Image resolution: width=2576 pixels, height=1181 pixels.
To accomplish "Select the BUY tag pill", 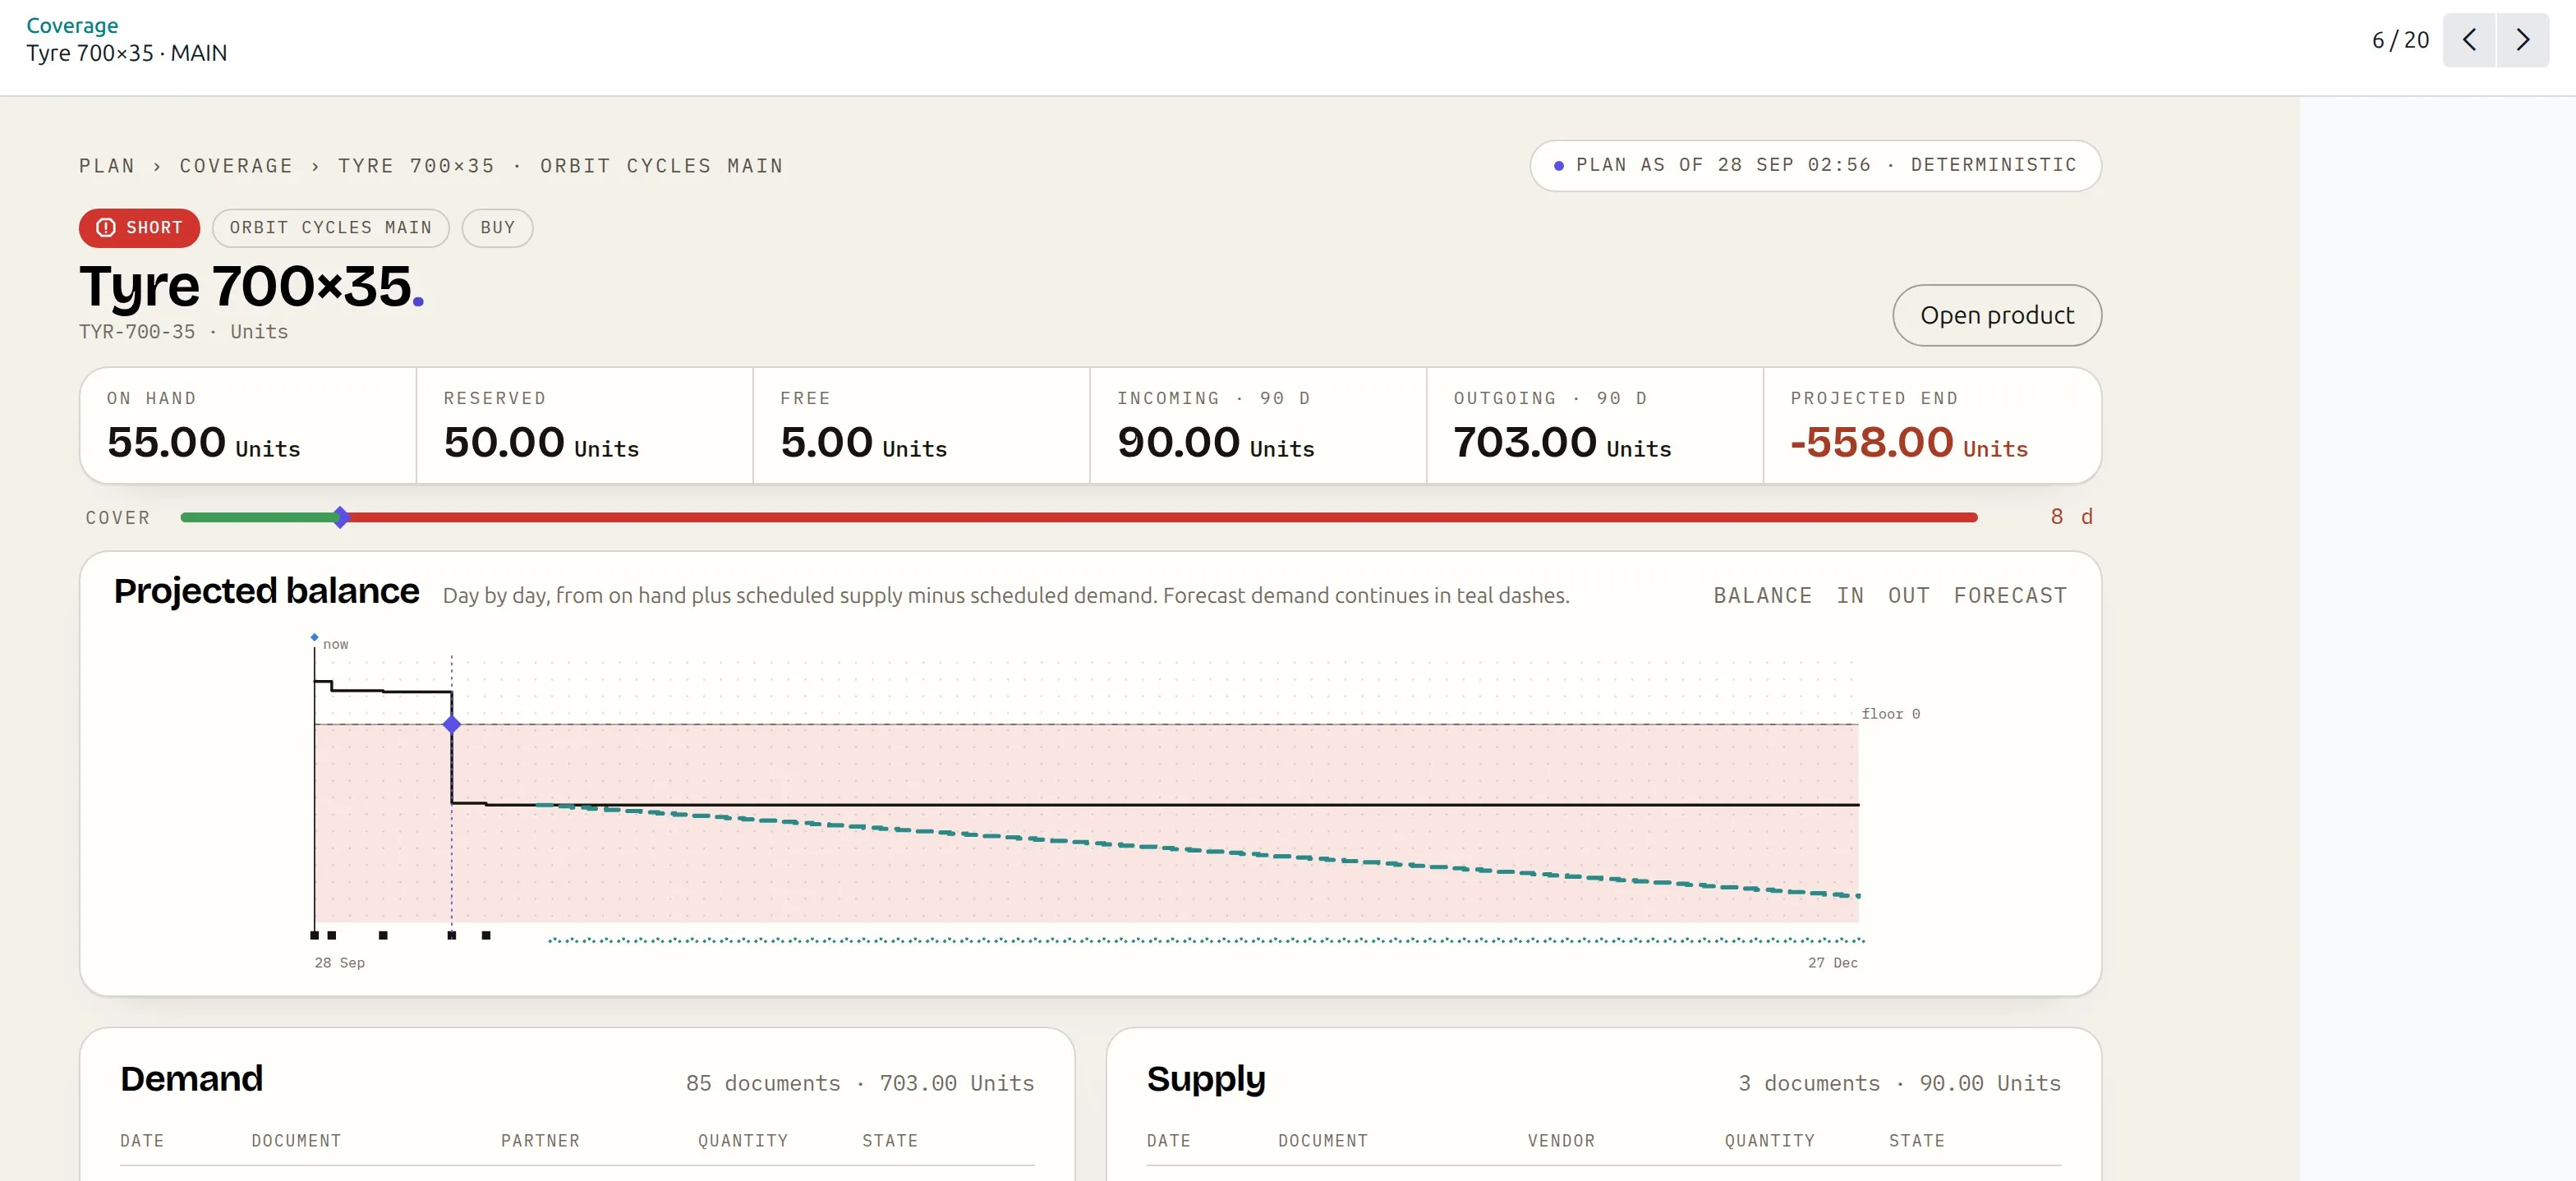I will point(497,228).
